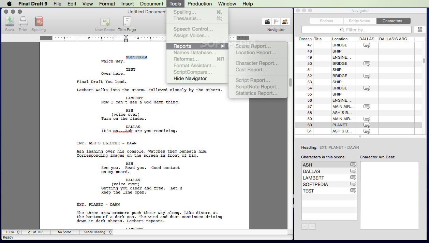
Task: Click the list options icon beside filter field
Action: pyautogui.click(x=420, y=30)
